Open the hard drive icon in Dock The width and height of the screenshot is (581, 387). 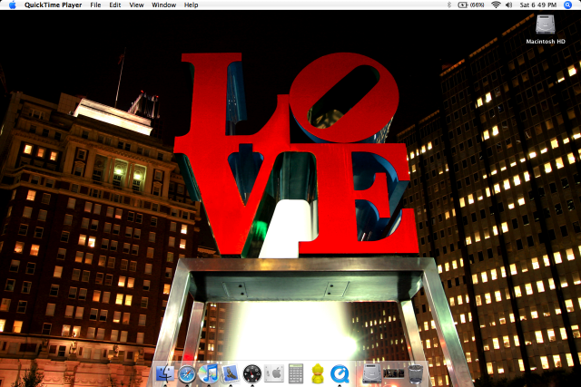click(372, 372)
